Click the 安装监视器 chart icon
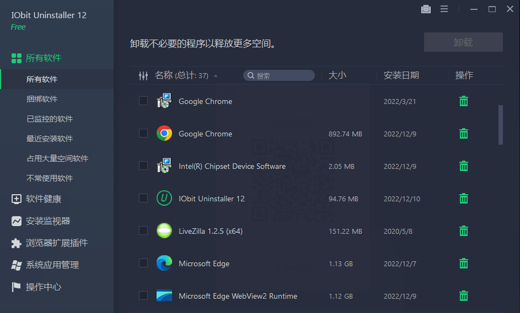The height and width of the screenshot is (313, 520). [x=16, y=221]
